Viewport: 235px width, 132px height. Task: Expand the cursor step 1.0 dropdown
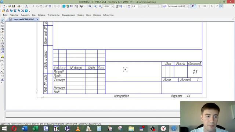pyautogui.click(x=140, y=6)
